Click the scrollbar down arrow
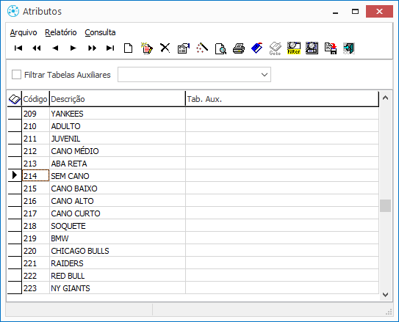 click(386, 295)
